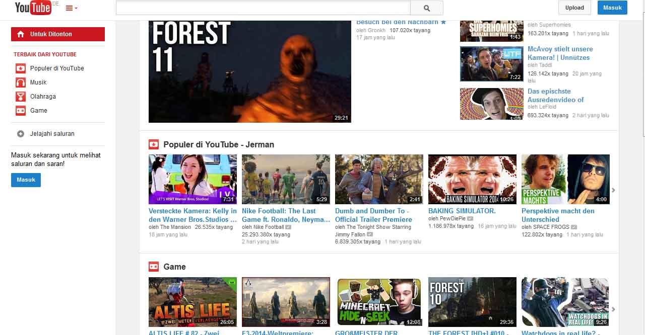Open the Dumb and Dumber To trailer title

point(373,215)
